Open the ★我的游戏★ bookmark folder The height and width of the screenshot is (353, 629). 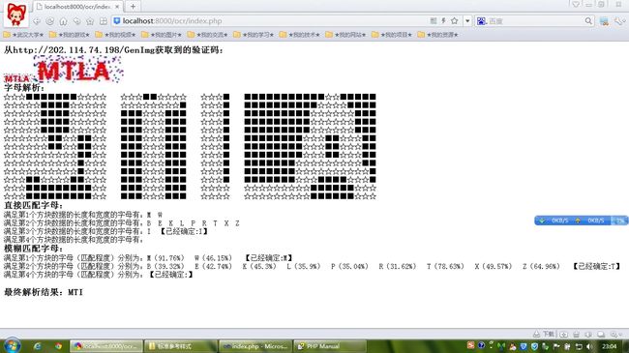(70, 35)
